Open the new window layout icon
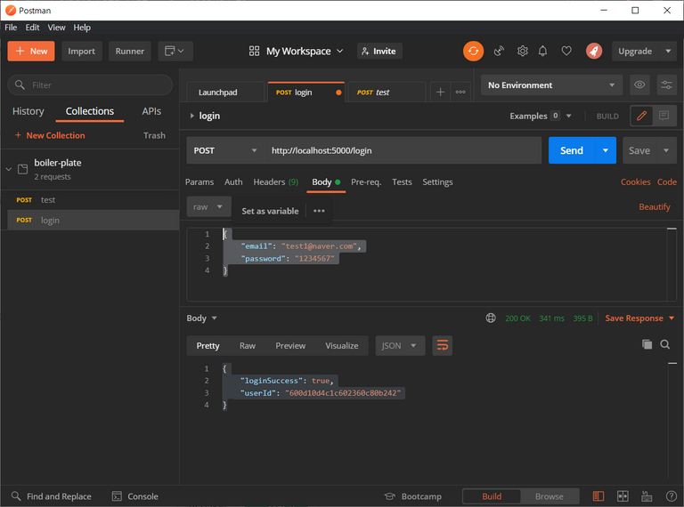Image resolution: width=684 pixels, height=507 pixels. pos(175,51)
